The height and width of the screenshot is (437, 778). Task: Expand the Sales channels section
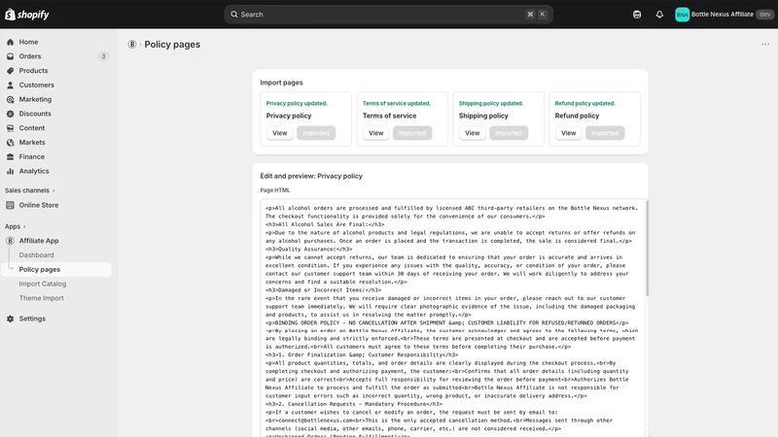pos(30,190)
